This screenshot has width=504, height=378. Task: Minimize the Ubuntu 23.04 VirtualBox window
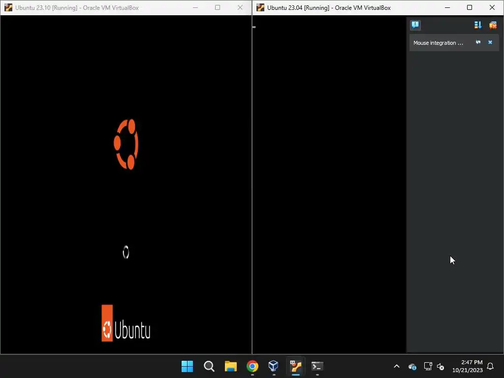click(x=447, y=7)
